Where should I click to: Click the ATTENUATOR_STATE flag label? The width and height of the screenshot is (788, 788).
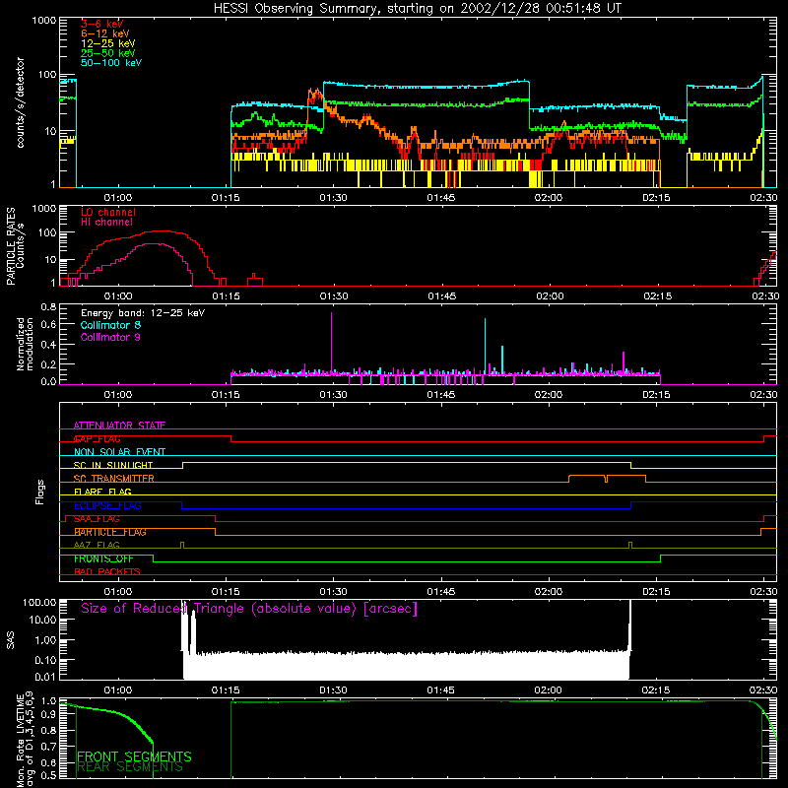coord(119,426)
